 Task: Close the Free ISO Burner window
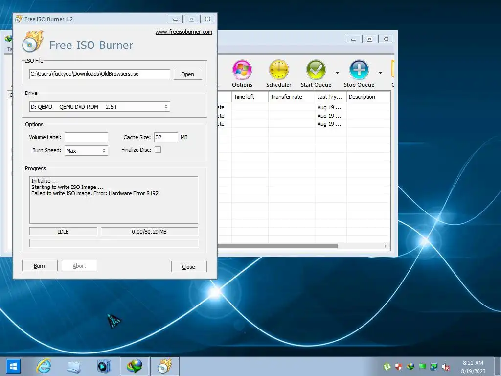(x=207, y=19)
